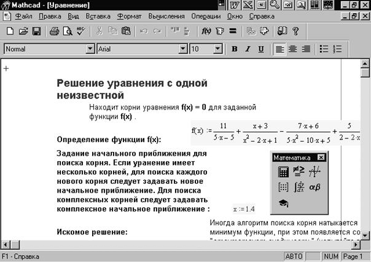Toggle Underline formatting
This screenshot has height=262, width=371.
[261, 49]
